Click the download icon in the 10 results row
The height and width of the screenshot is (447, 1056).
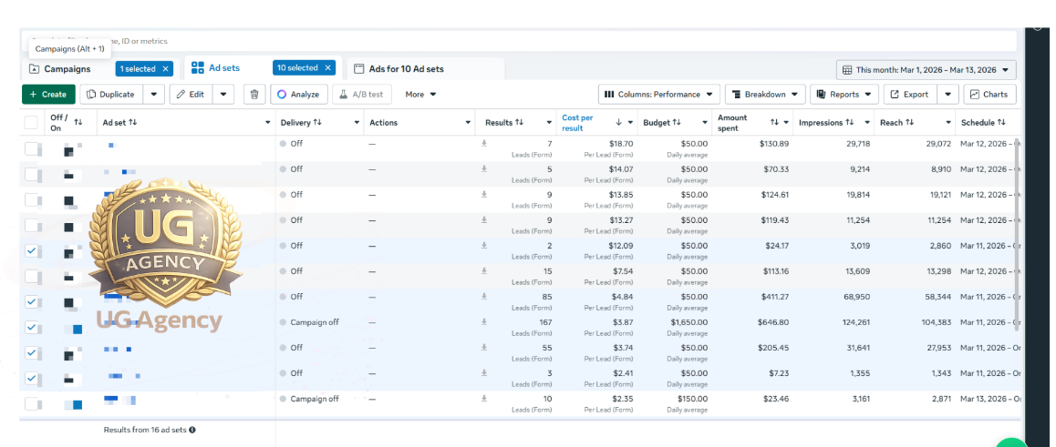483,398
